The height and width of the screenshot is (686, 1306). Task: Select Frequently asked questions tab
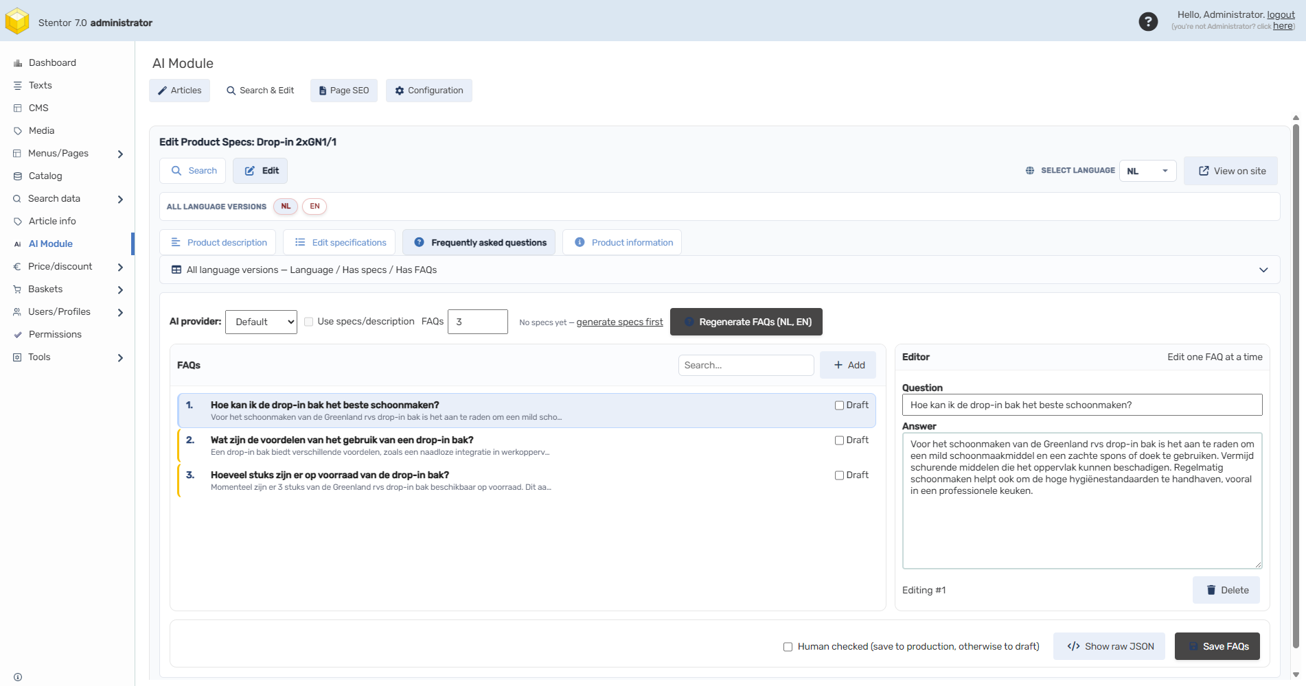[x=479, y=242]
